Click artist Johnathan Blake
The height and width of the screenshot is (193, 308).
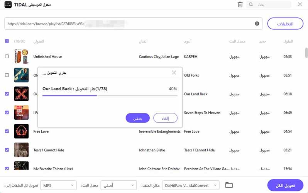coord(152,150)
